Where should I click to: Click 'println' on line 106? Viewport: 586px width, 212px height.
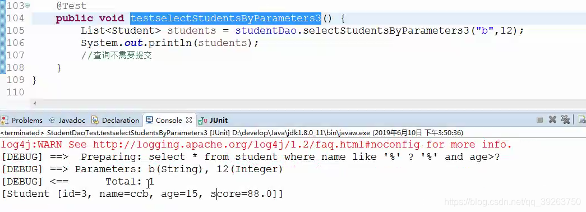pyautogui.click(x=170, y=43)
